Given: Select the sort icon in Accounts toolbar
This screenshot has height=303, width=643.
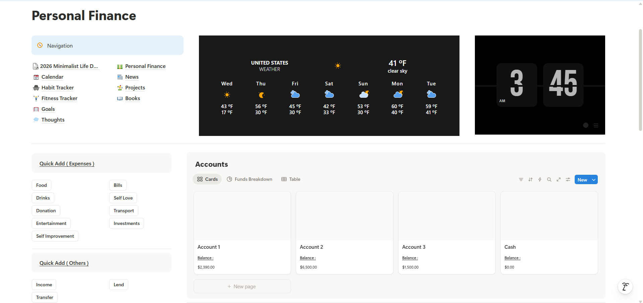Looking at the screenshot, I should 530,179.
